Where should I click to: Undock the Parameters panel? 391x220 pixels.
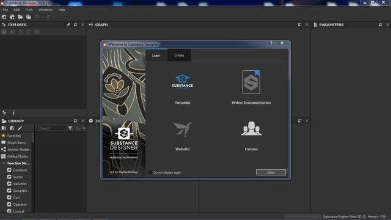[x=380, y=24]
